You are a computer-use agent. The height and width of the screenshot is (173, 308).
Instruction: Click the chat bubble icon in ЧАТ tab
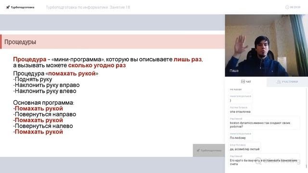click(x=243, y=82)
